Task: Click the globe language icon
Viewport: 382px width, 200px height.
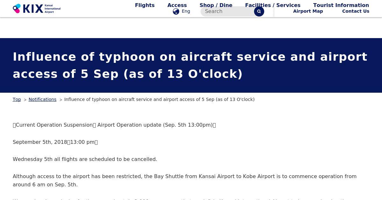Action: click(x=176, y=11)
